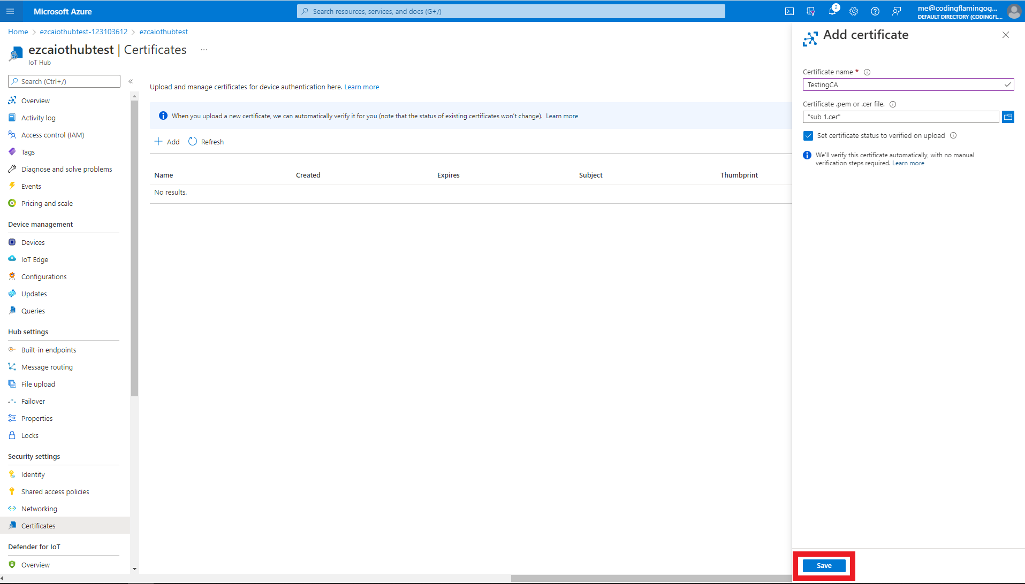The width and height of the screenshot is (1025, 584).
Task: Click the user account avatar
Action: click(1014, 11)
